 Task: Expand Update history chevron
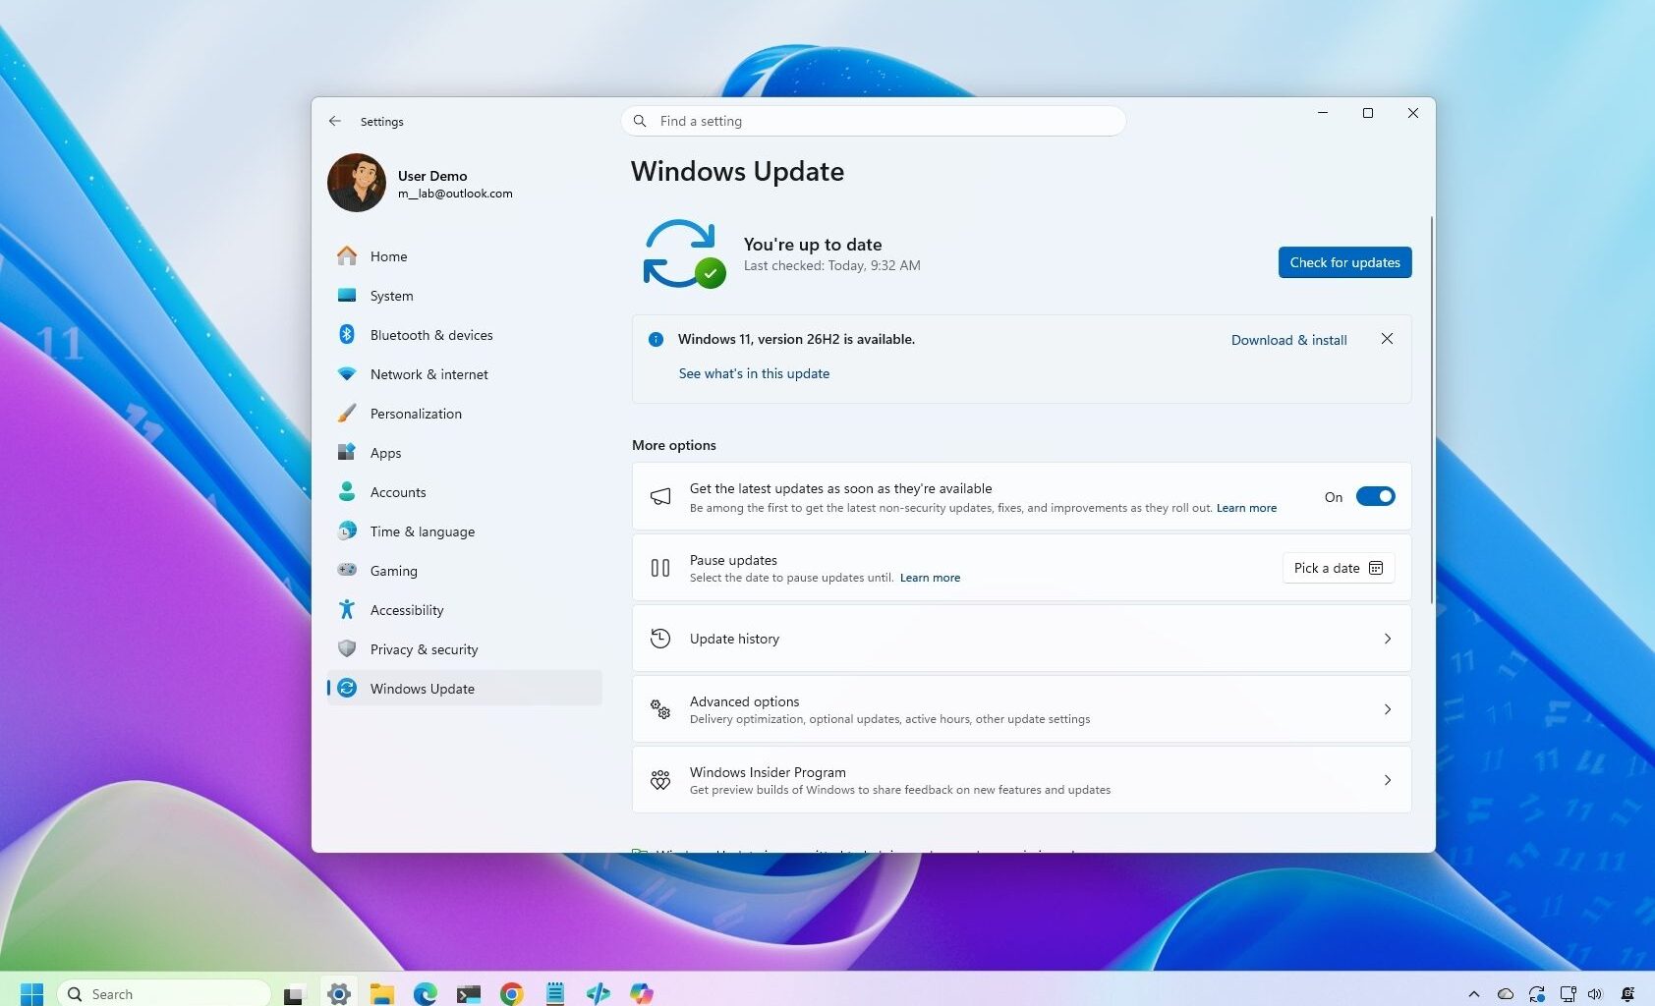(1387, 639)
